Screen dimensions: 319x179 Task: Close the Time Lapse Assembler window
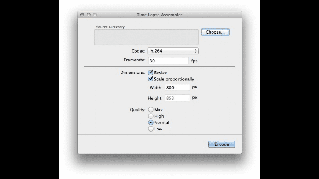pos(82,15)
